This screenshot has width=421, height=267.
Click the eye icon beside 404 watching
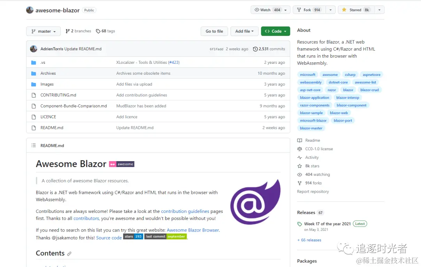click(300, 174)
